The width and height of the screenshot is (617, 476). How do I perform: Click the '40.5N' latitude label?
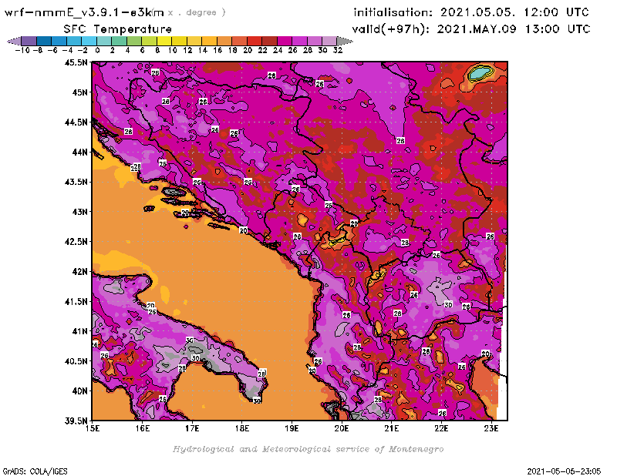coord(76,361)
